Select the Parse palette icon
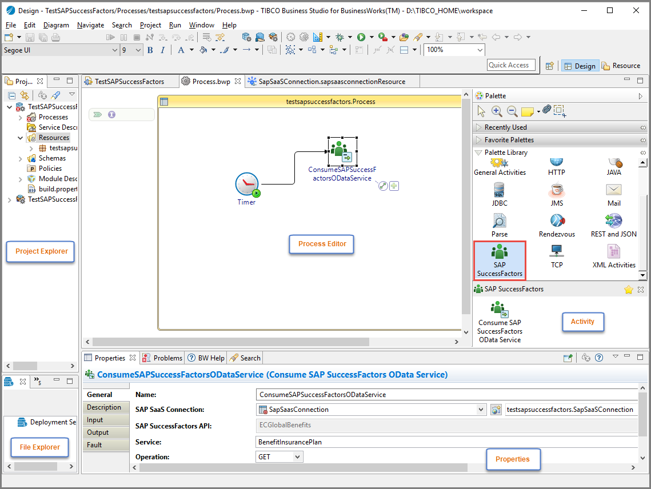The width and height of the screenshot is (651, 489). click(x=499, y=225)
